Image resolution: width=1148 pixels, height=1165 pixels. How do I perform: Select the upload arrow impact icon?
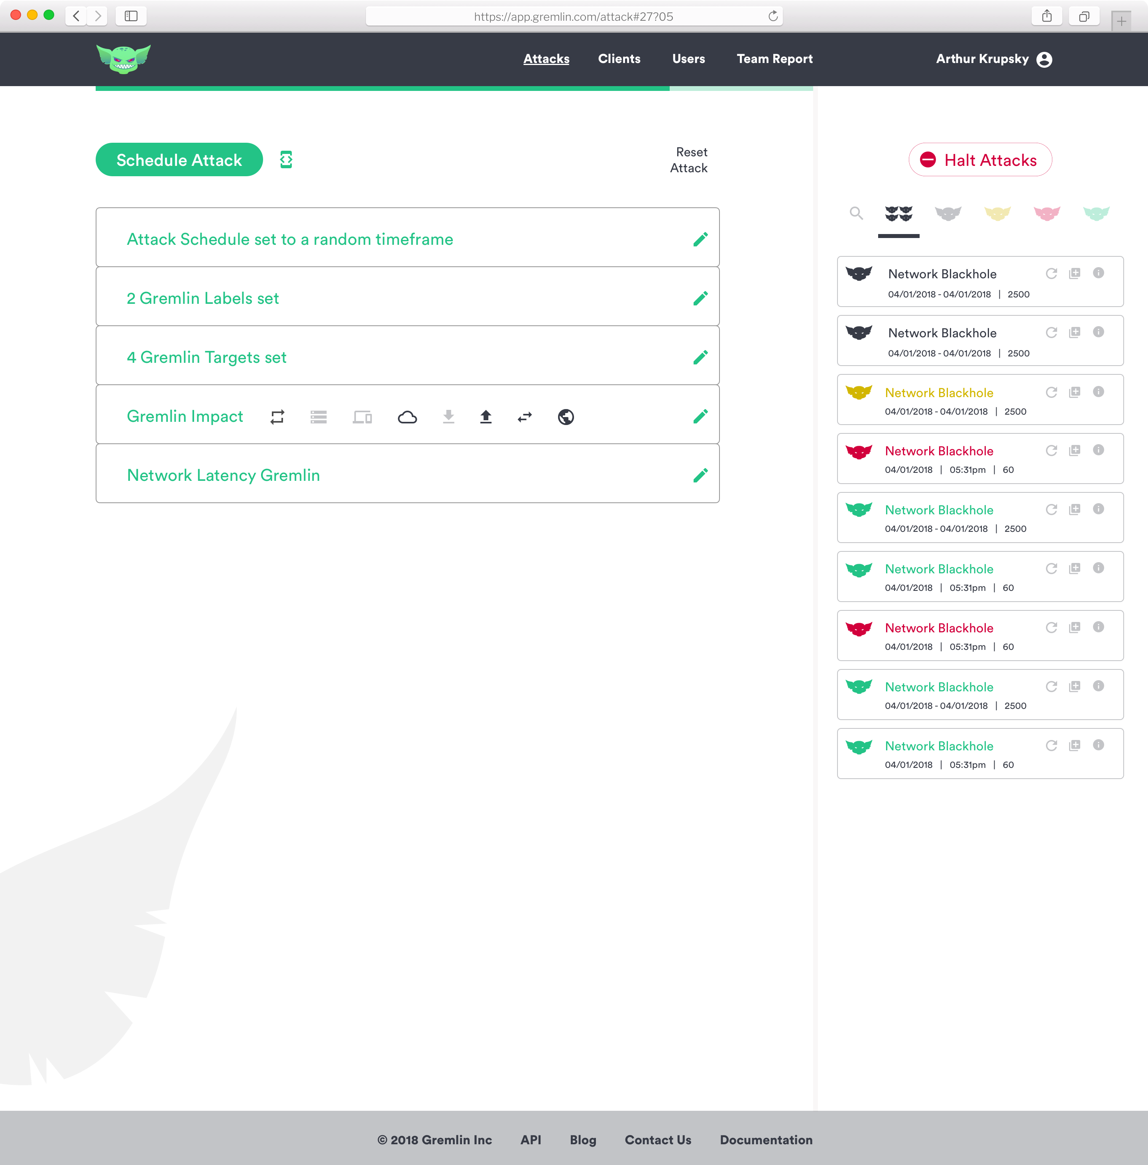click(486, 417)
